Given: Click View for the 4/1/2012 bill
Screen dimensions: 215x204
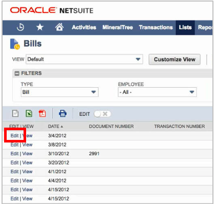Looking at the screenshot, I should click(x=27, y=172).
